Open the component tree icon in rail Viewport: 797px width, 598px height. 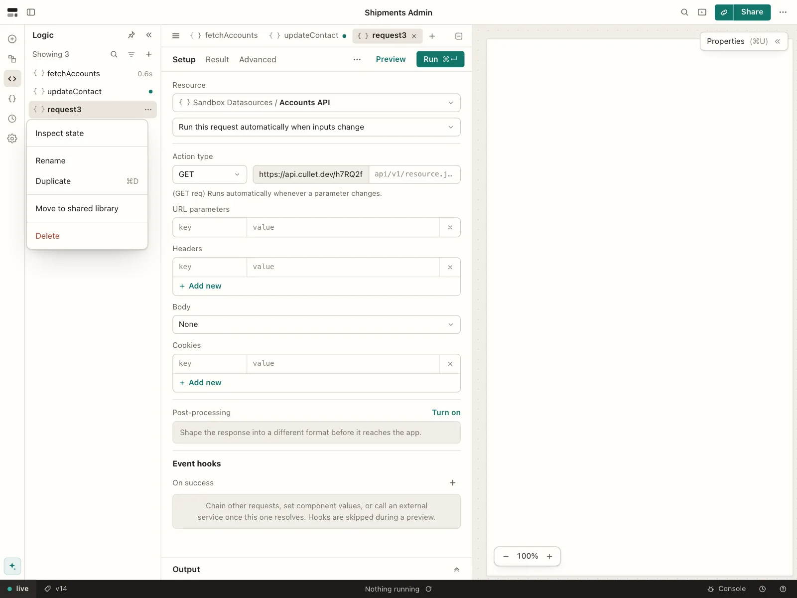point(12,59)
